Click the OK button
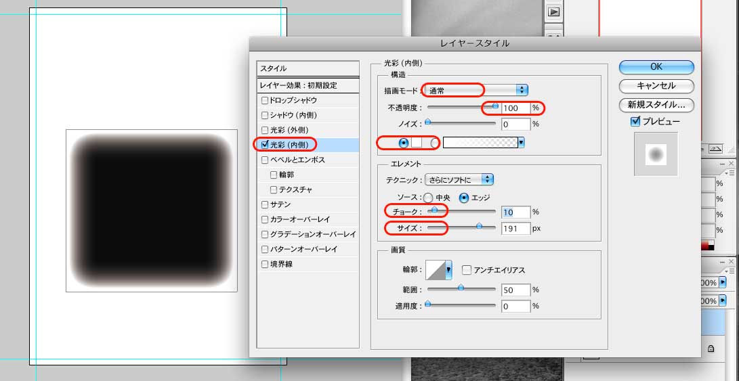 656,67
